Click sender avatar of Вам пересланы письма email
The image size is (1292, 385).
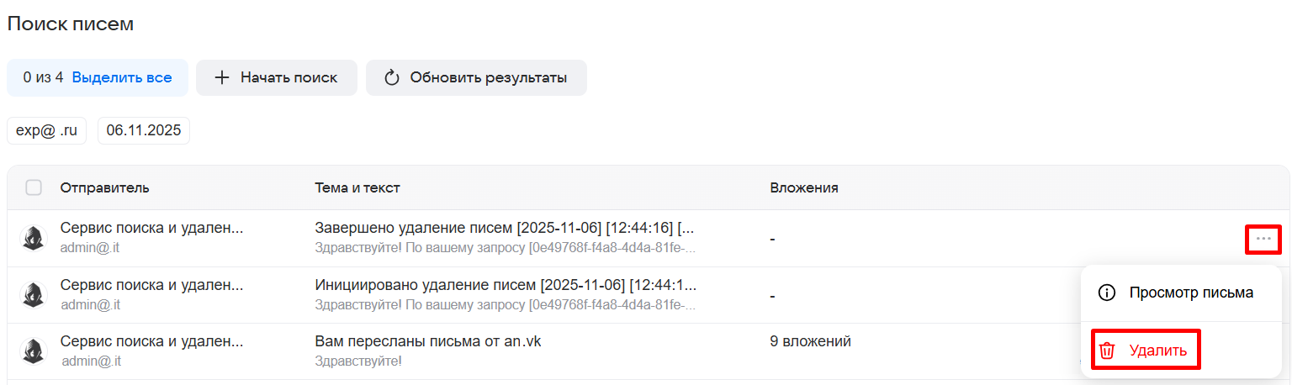[x=34, y=351]
